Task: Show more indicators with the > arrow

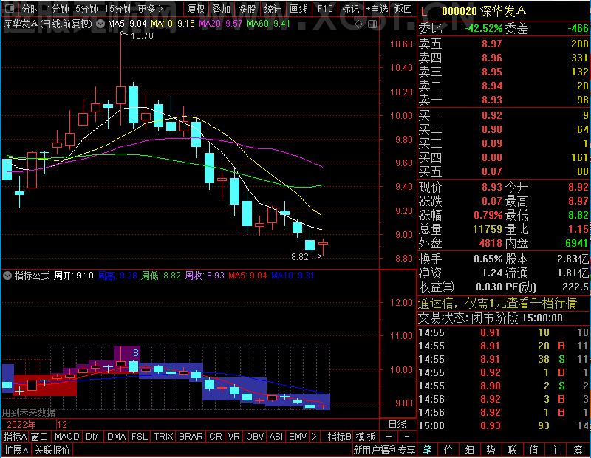Action: (314, 437)
